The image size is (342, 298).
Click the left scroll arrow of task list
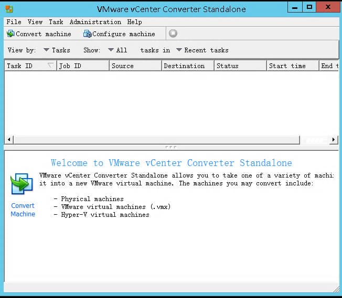coord(9,139)
